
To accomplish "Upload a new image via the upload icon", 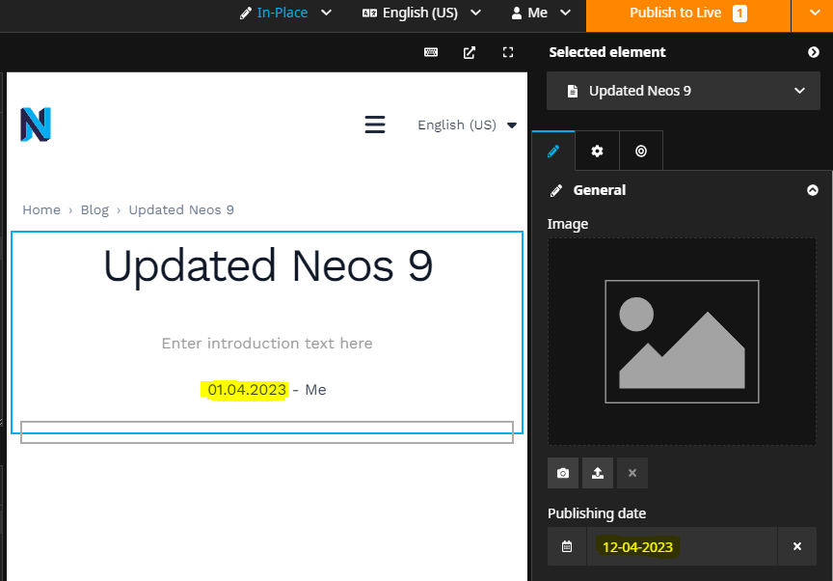I will 597,473.
